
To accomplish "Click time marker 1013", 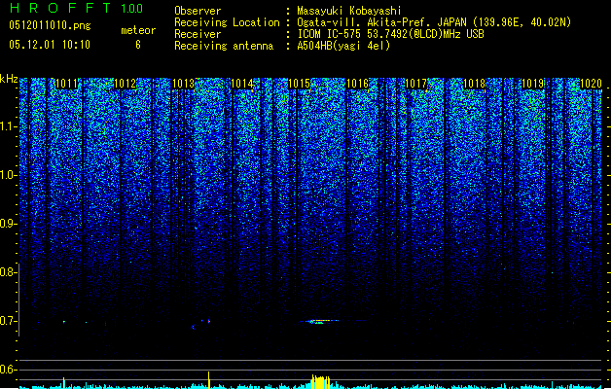I will point(183,84).
